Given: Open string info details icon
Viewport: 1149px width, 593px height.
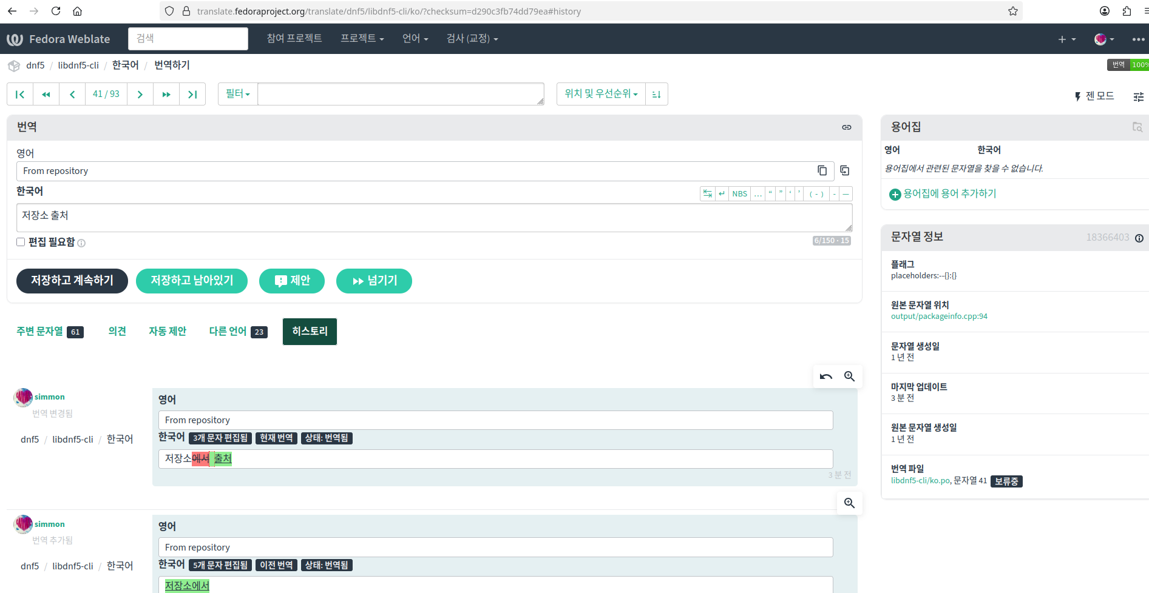Looking at the screenshot, I should 1139,238.
